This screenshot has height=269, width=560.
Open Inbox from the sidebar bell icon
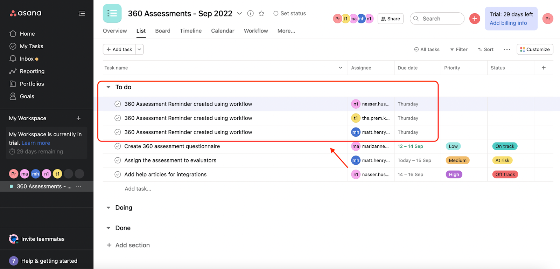point(13,59)
